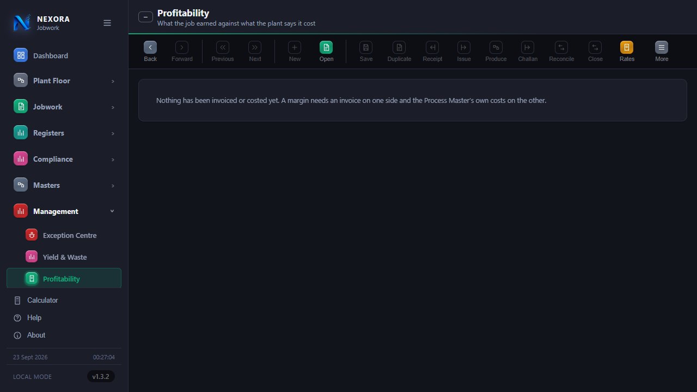Click the Close toolbar button
Screen dimensions: 697x392
tap(595, 52)
